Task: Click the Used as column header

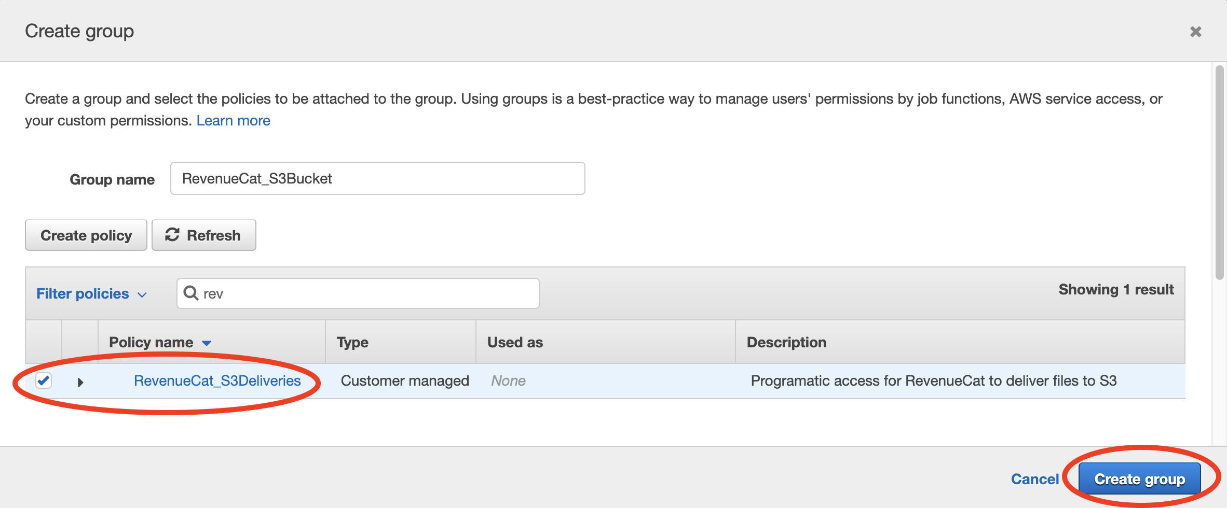Action: pyautogui.click(x=515, y=342)
